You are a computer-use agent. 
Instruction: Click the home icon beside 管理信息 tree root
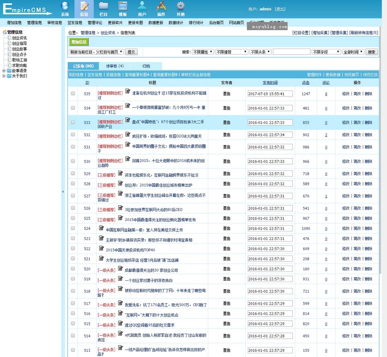coord(4,32)
